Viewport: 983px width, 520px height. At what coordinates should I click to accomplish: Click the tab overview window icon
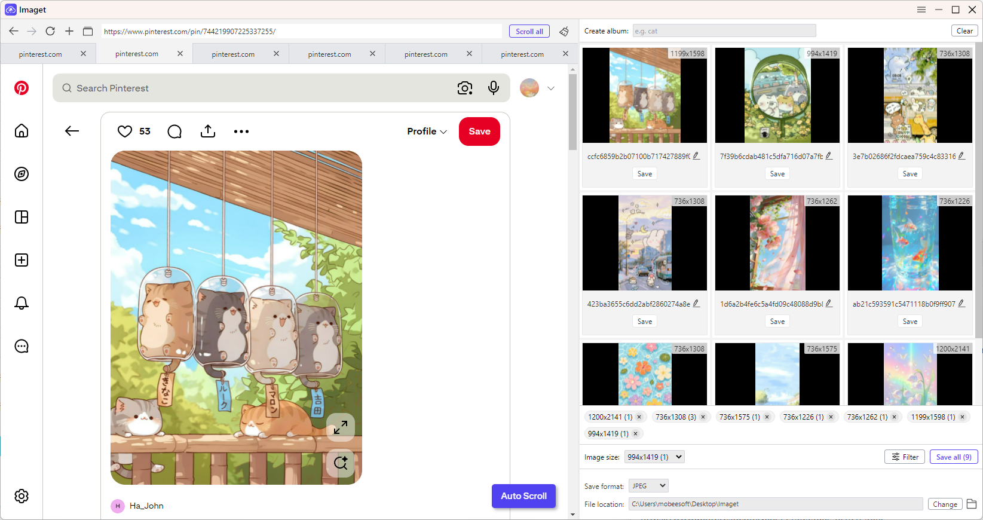[88, 31]
